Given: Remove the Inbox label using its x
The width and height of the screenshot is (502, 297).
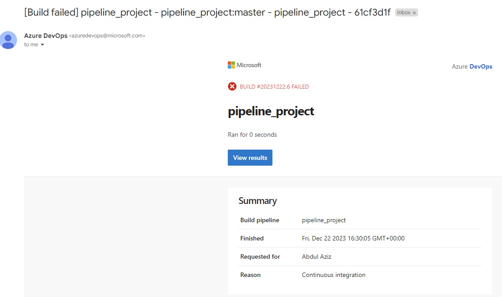Looking at the screenshot, I should click(414, 13).
